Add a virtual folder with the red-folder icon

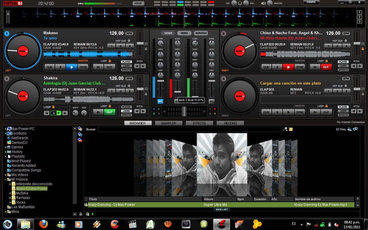tap(80, 140)
